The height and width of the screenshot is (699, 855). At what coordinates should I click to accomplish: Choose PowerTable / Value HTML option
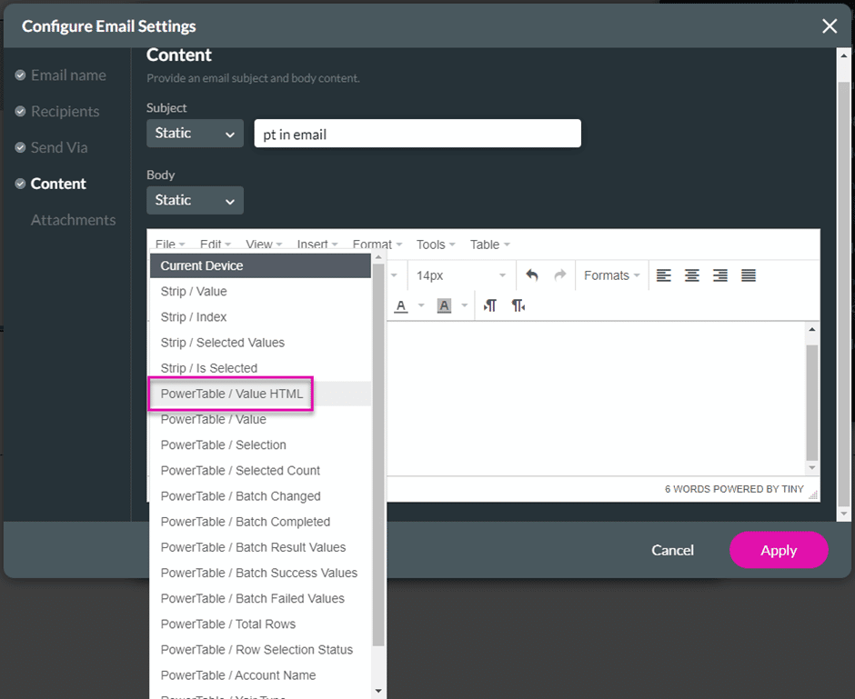tap(230, 394)
